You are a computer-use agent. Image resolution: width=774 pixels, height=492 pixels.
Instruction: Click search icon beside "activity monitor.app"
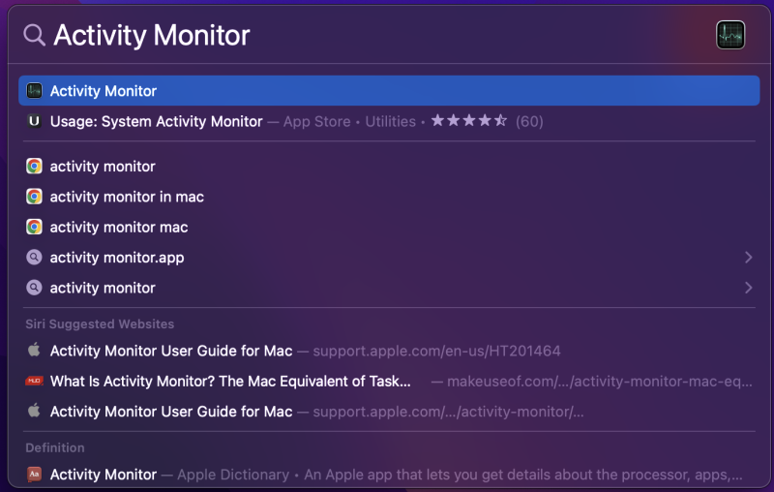[x=34, y=258]
